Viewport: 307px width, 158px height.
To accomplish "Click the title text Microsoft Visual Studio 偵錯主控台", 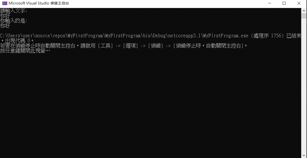I will (x=39, y=3).
